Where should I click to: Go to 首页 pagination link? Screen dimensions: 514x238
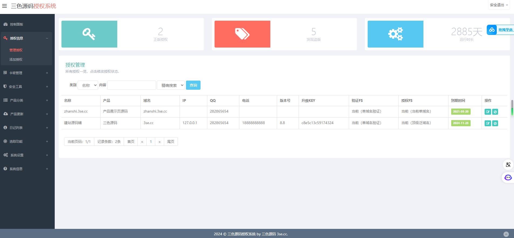click(131, 142)
